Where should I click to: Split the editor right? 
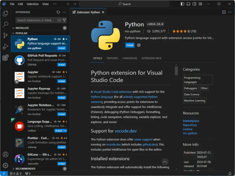[224, 12]
